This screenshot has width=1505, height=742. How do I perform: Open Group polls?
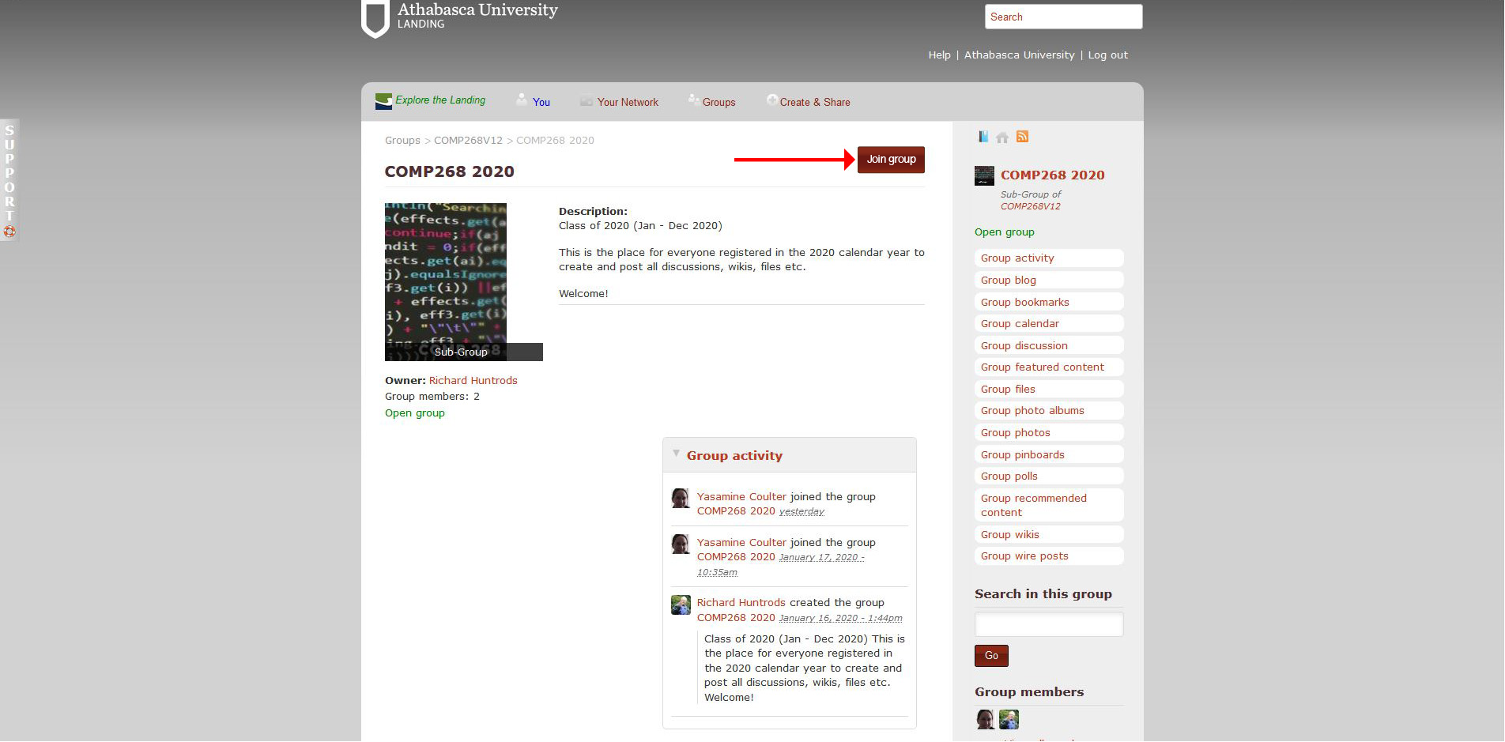pyautogui.click(x=1049, y=476)
